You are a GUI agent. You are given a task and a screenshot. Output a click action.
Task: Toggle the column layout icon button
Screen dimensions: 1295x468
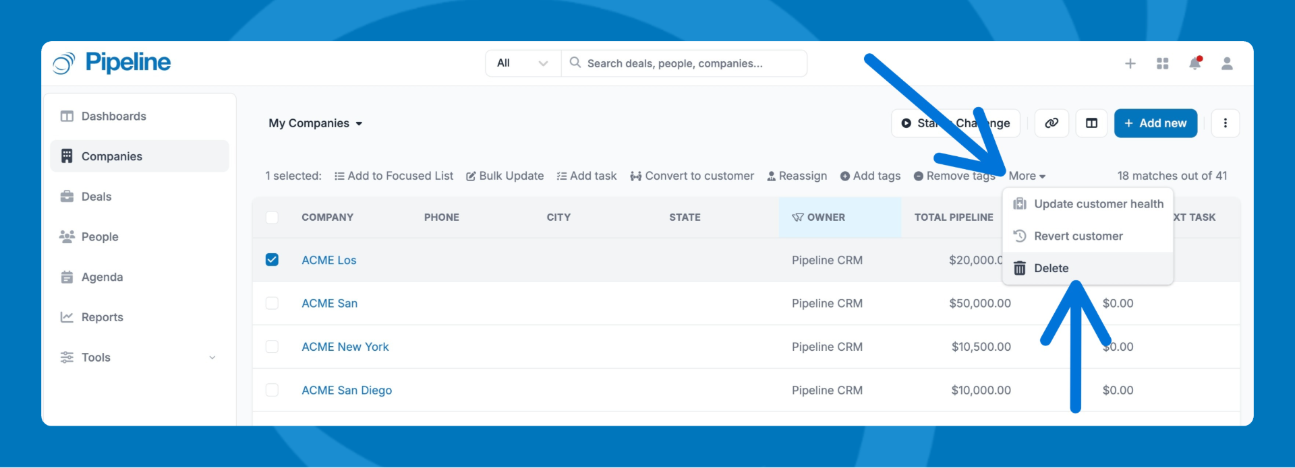click(1091, 123)
